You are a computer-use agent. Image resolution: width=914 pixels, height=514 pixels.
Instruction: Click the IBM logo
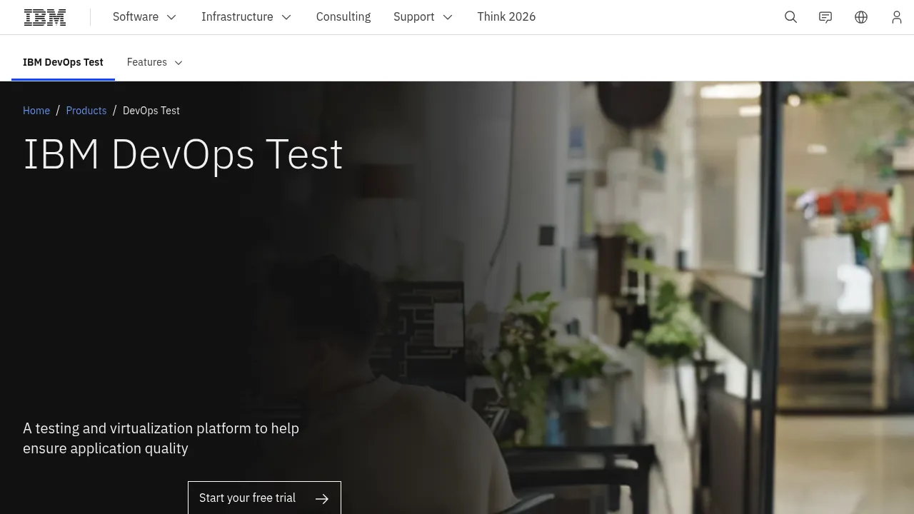[x=45, y=17]
